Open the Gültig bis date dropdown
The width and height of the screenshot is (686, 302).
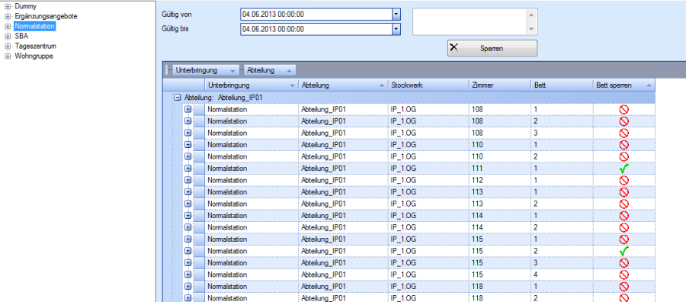(x=396, y=29)
